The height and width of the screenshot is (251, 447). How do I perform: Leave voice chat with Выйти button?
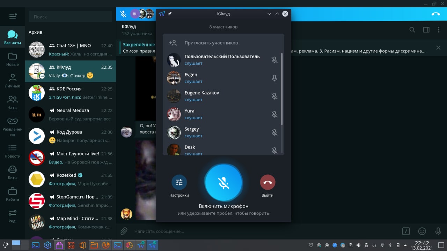point(268,182)
